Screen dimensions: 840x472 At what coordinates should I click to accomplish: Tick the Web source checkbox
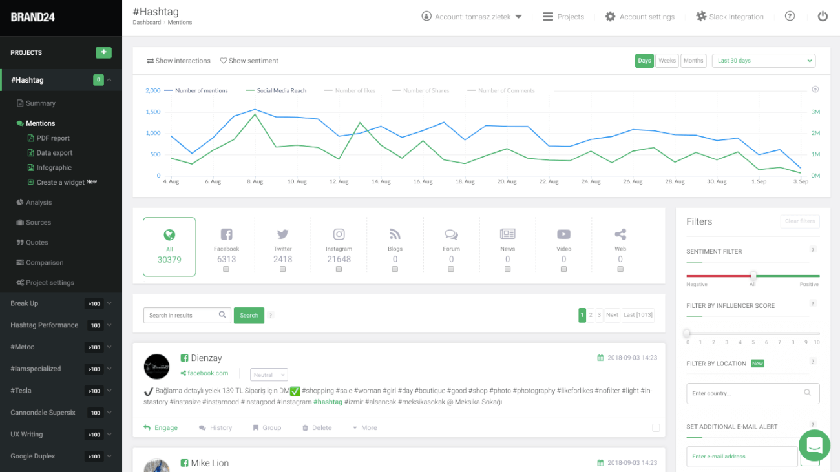[620, 269]
